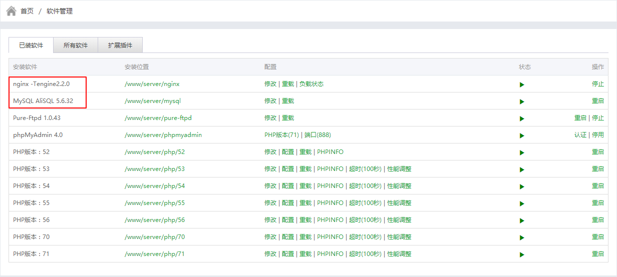Click the PHP 70 row status arrow
This screenshot has width=617, height=277.
tap(522, 237)
